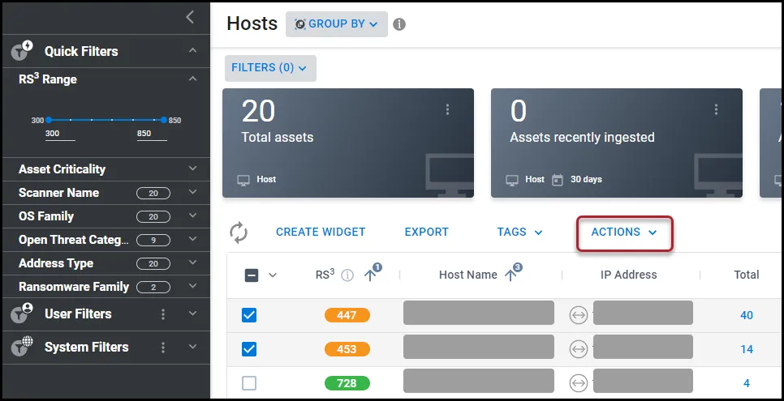Click the 447 RS³ score badge

click(x=347, y=315)
